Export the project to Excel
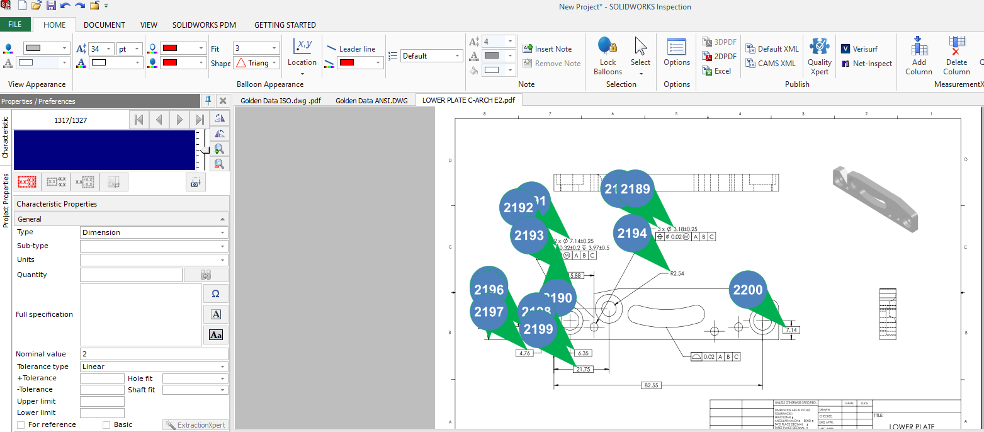Screen dimensions: 984x432 (x=717, y=71)
